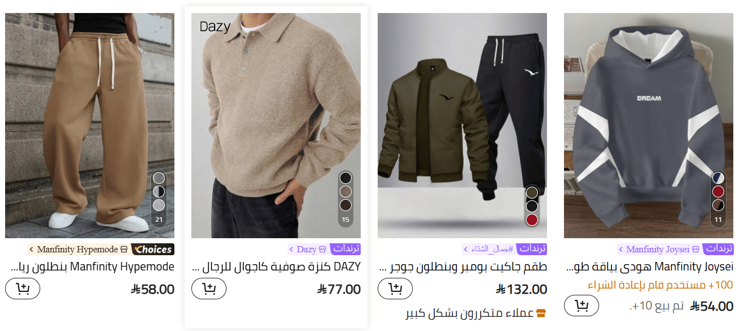This screenshot has width=748, height=331.
Task: Click the store icon beside Manfinity Hypemode
Action: [124, 250]
